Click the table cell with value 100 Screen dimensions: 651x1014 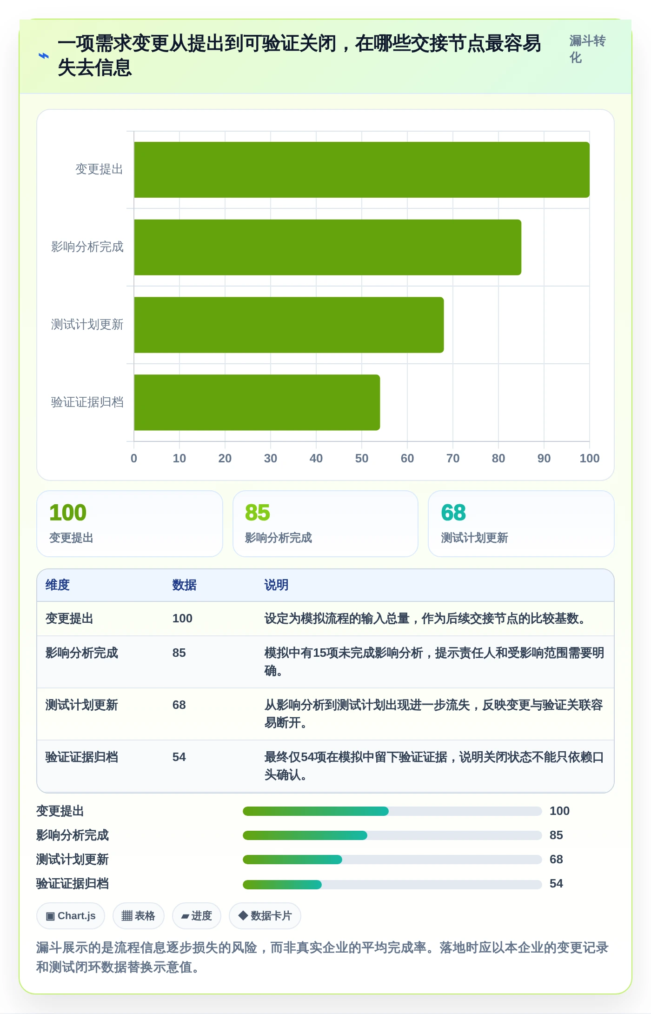tap(182, 619)
